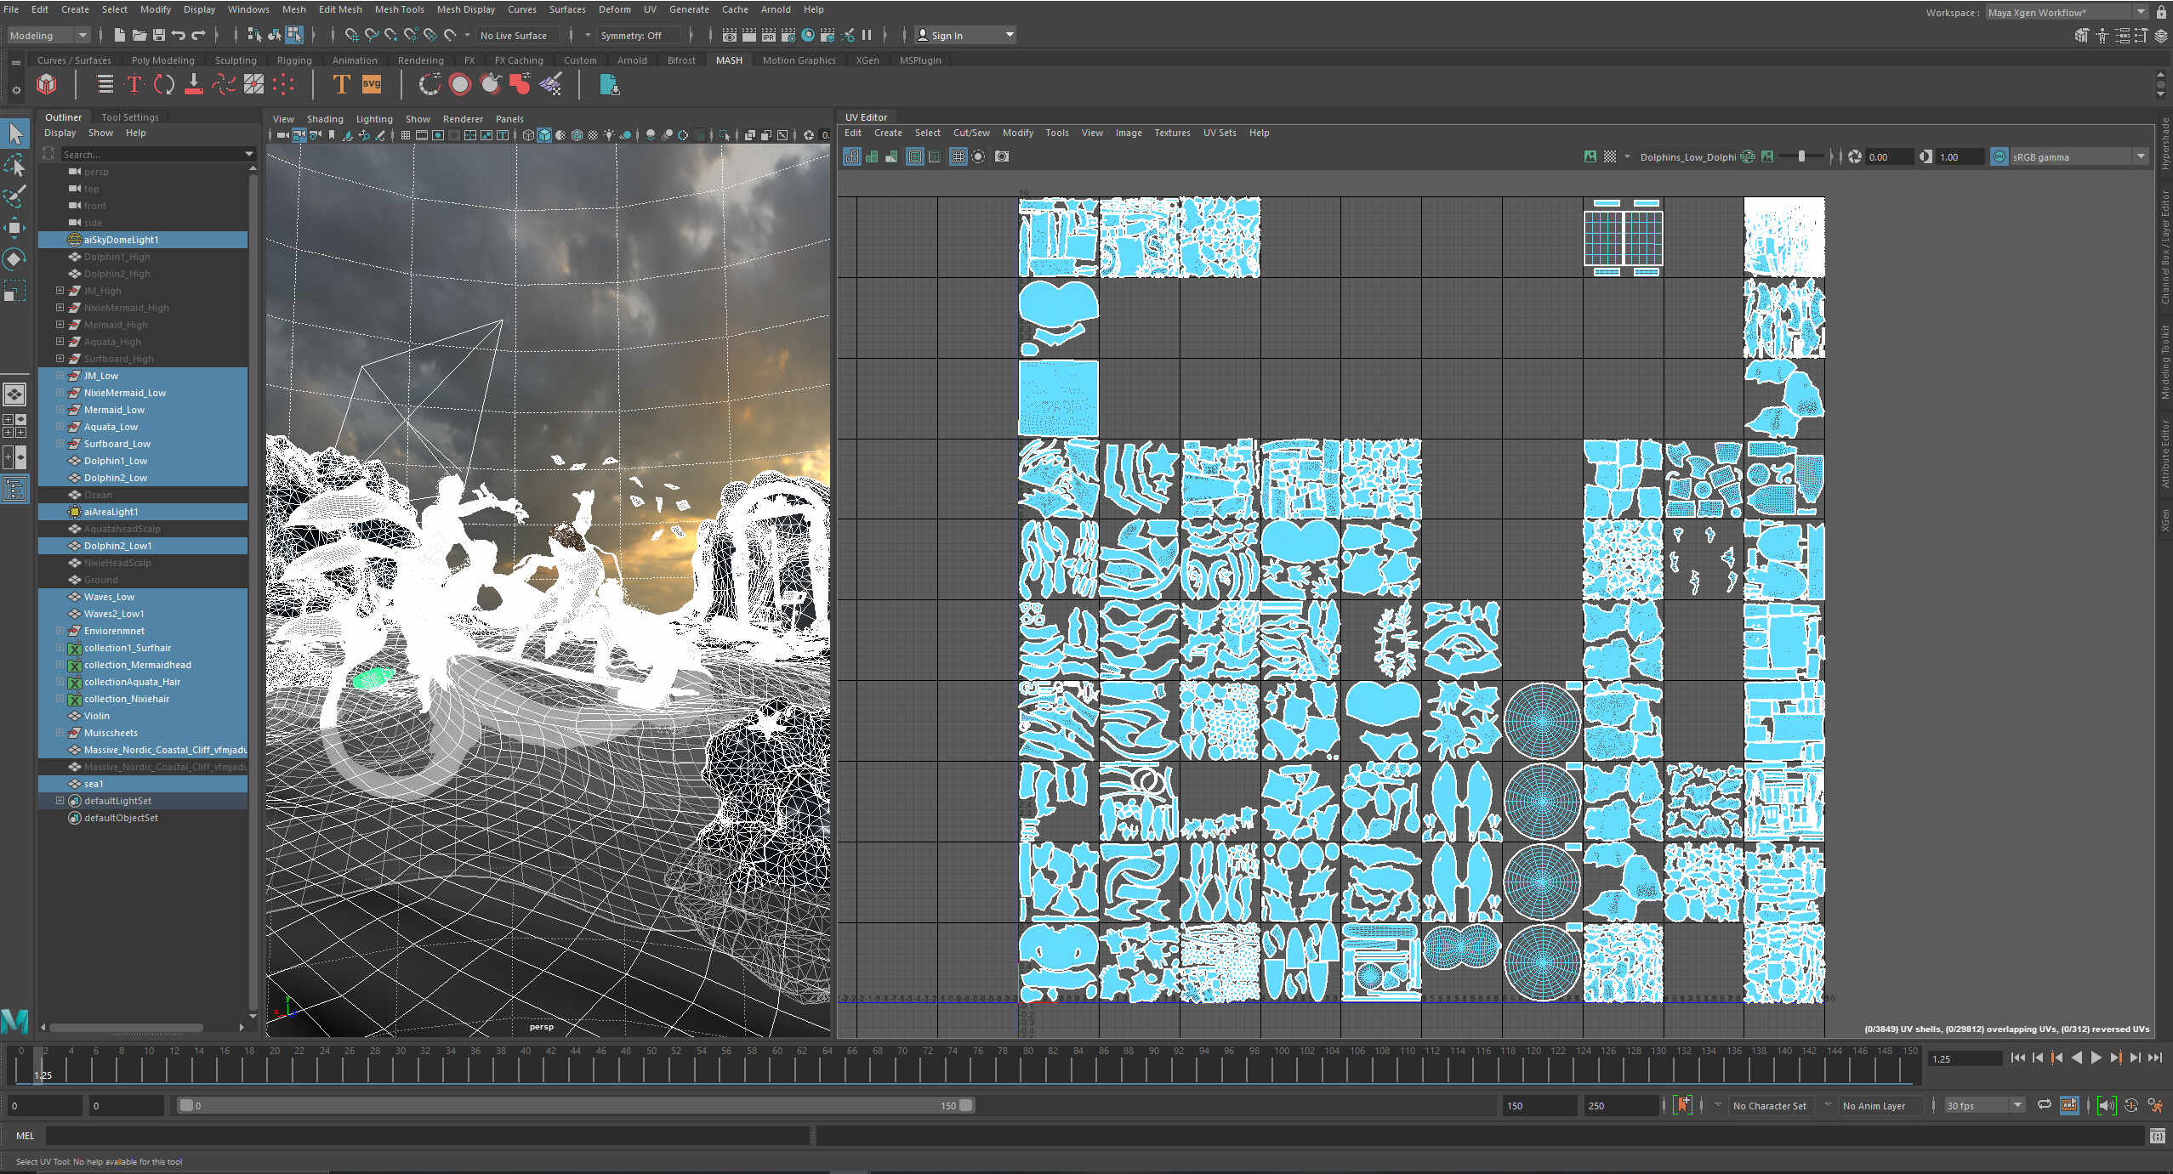
Task: Switch to the Poly Modeling shelf tab
Action: (x=162, y=60)
